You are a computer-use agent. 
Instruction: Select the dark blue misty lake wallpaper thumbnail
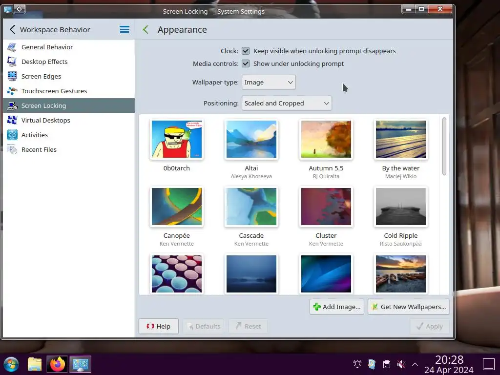pos(251,274)
